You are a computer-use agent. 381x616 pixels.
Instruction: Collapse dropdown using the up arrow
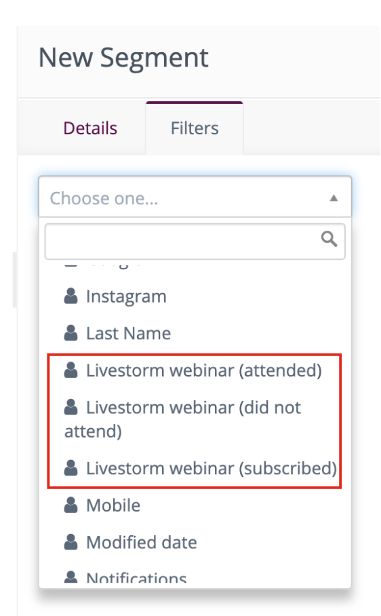(x=334, y=198)
